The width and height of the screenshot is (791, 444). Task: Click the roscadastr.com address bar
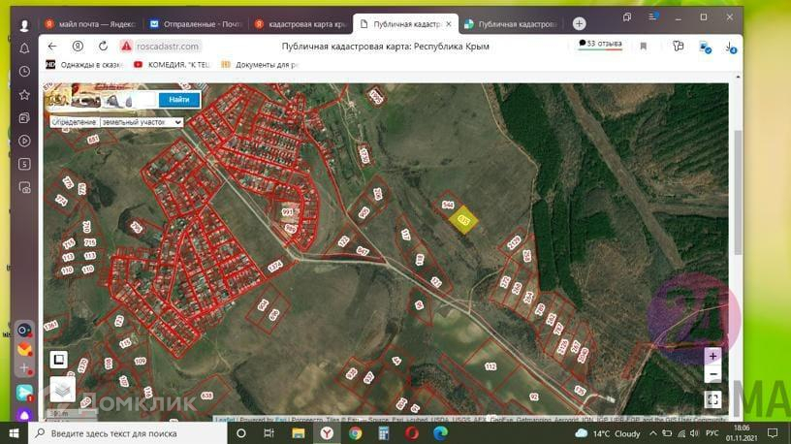pos(168,47)
